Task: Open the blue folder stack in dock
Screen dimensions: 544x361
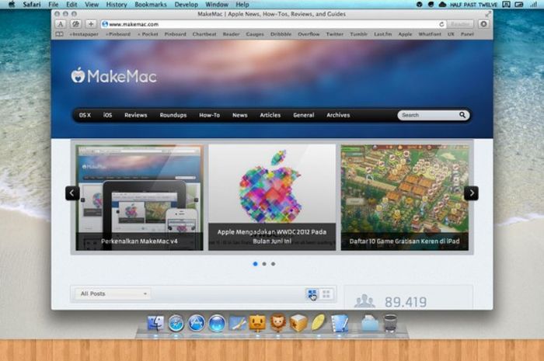Action: [x=369, y=323]
